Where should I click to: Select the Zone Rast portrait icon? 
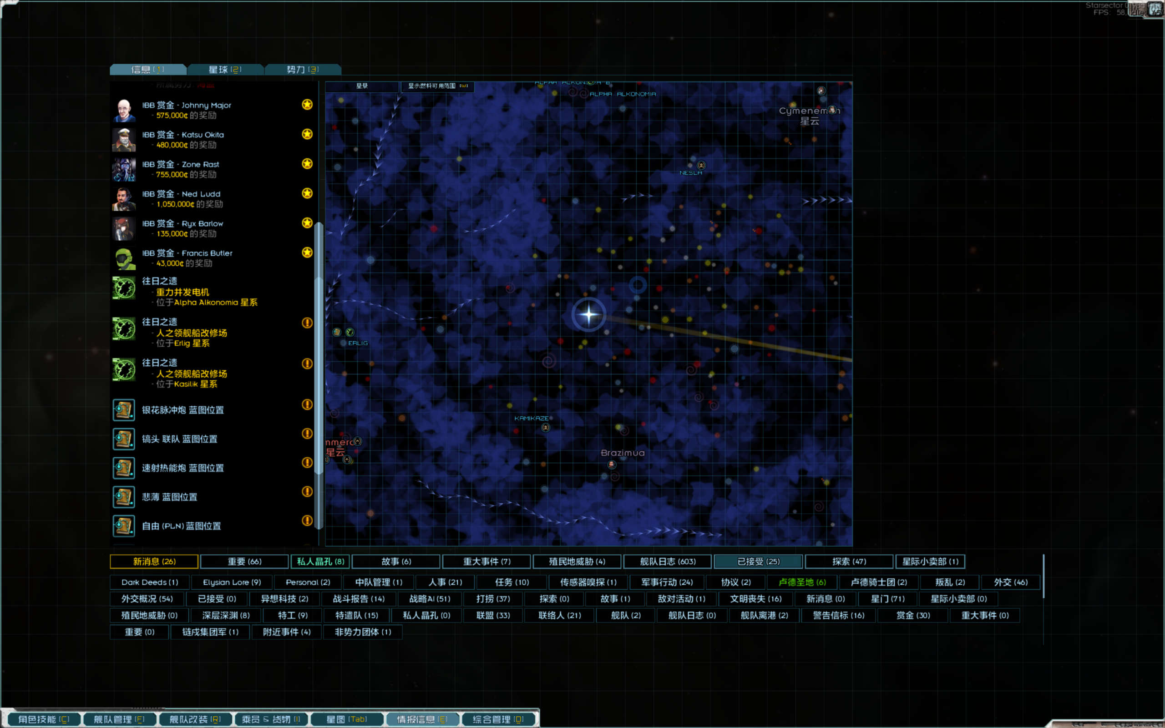[124, 169]
